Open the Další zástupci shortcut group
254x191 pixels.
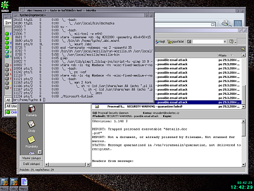pyautogui.click(x=31, y=164)
